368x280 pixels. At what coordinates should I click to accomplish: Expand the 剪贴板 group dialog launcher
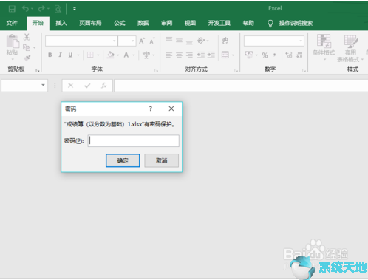point(38,71)
